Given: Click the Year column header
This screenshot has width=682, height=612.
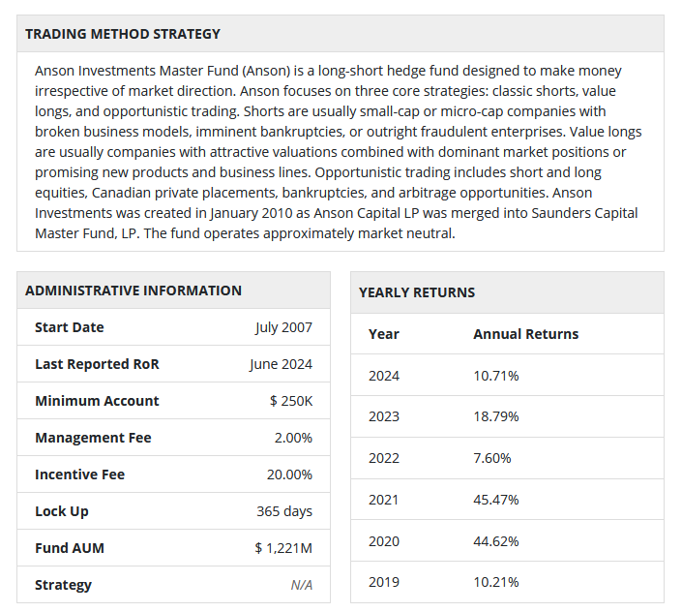Looking at the screenshot, I should [x=384, y=334].
